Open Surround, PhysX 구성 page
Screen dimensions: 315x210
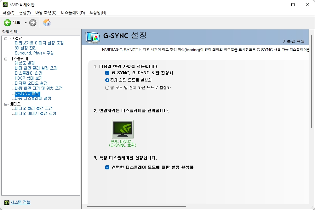click(x=34, y=53)
